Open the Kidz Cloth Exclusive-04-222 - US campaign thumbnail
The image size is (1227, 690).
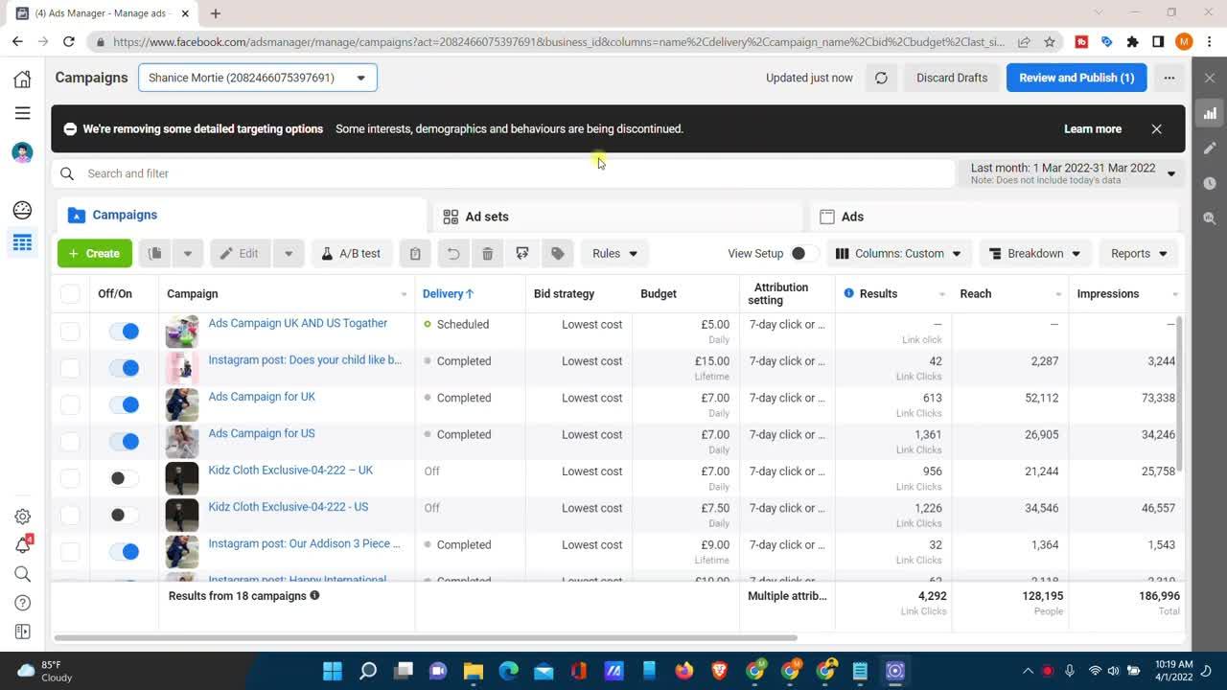click(x=182, y=516)
